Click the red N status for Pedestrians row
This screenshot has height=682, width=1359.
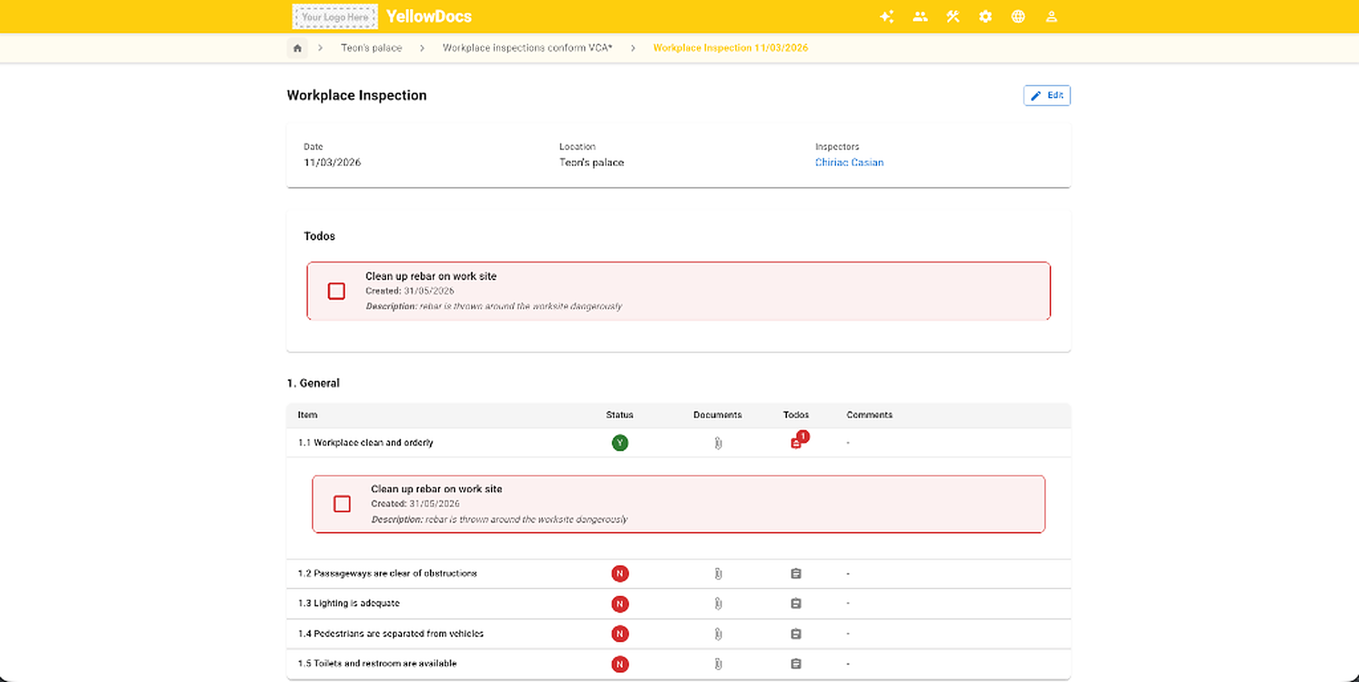click(620, 634)
